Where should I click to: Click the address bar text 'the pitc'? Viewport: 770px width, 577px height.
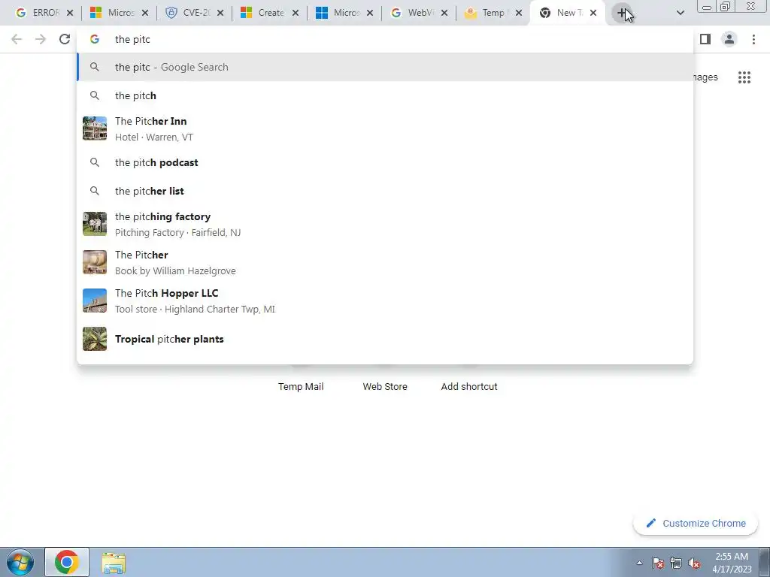click(x=132, y=39)
